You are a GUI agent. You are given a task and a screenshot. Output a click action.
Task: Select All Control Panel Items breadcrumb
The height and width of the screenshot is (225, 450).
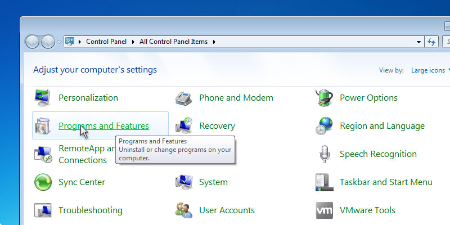click(x=173, y=42)
